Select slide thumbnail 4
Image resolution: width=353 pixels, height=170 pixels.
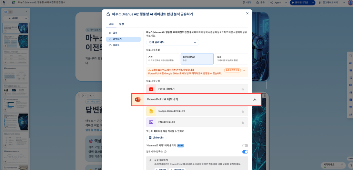[x=15, y=74]
